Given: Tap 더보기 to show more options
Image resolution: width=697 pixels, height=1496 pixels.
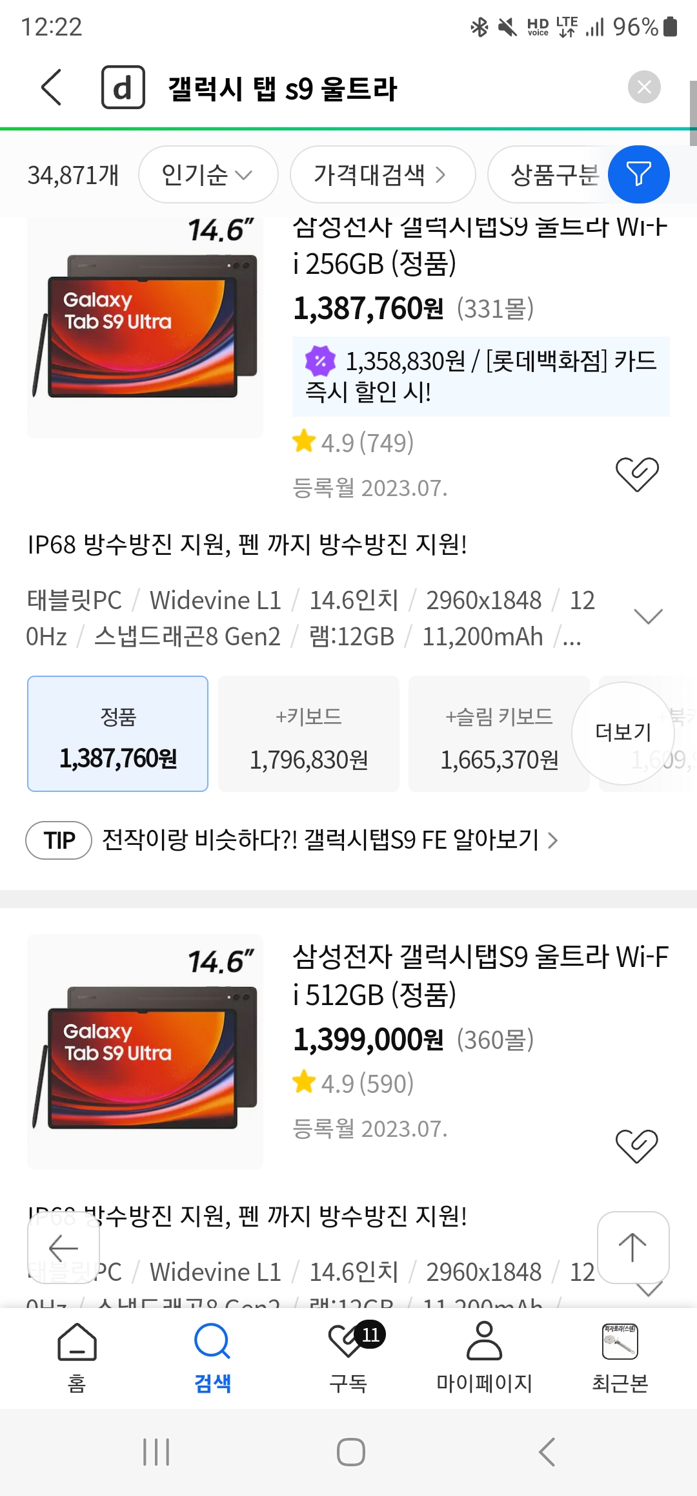Looking at the screenshot, I should point(623,733).
